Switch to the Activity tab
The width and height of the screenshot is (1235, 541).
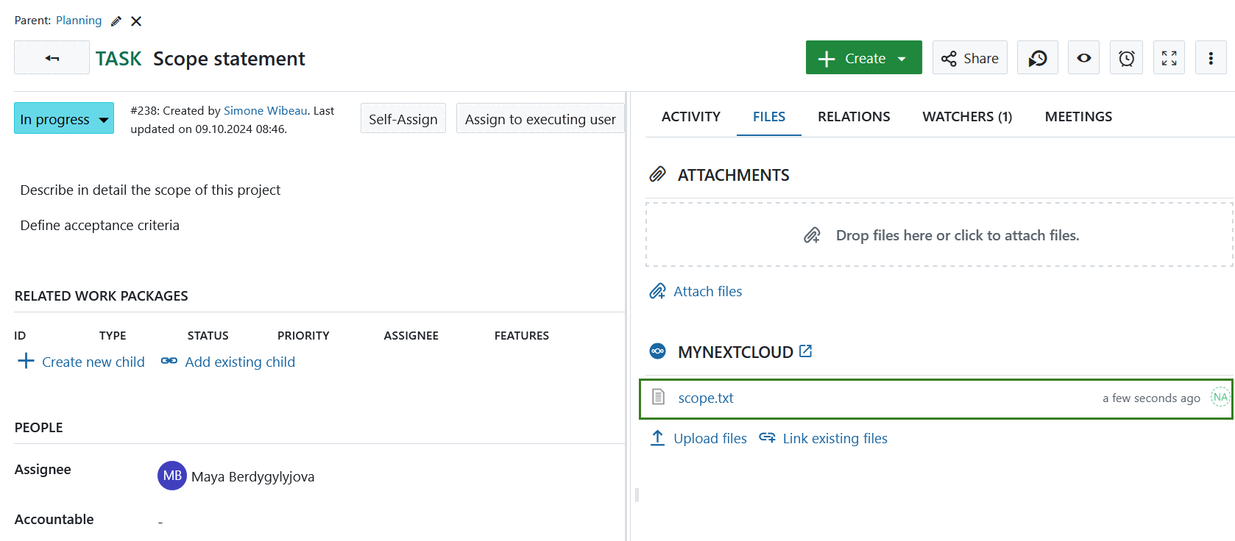tap(690, 117)
